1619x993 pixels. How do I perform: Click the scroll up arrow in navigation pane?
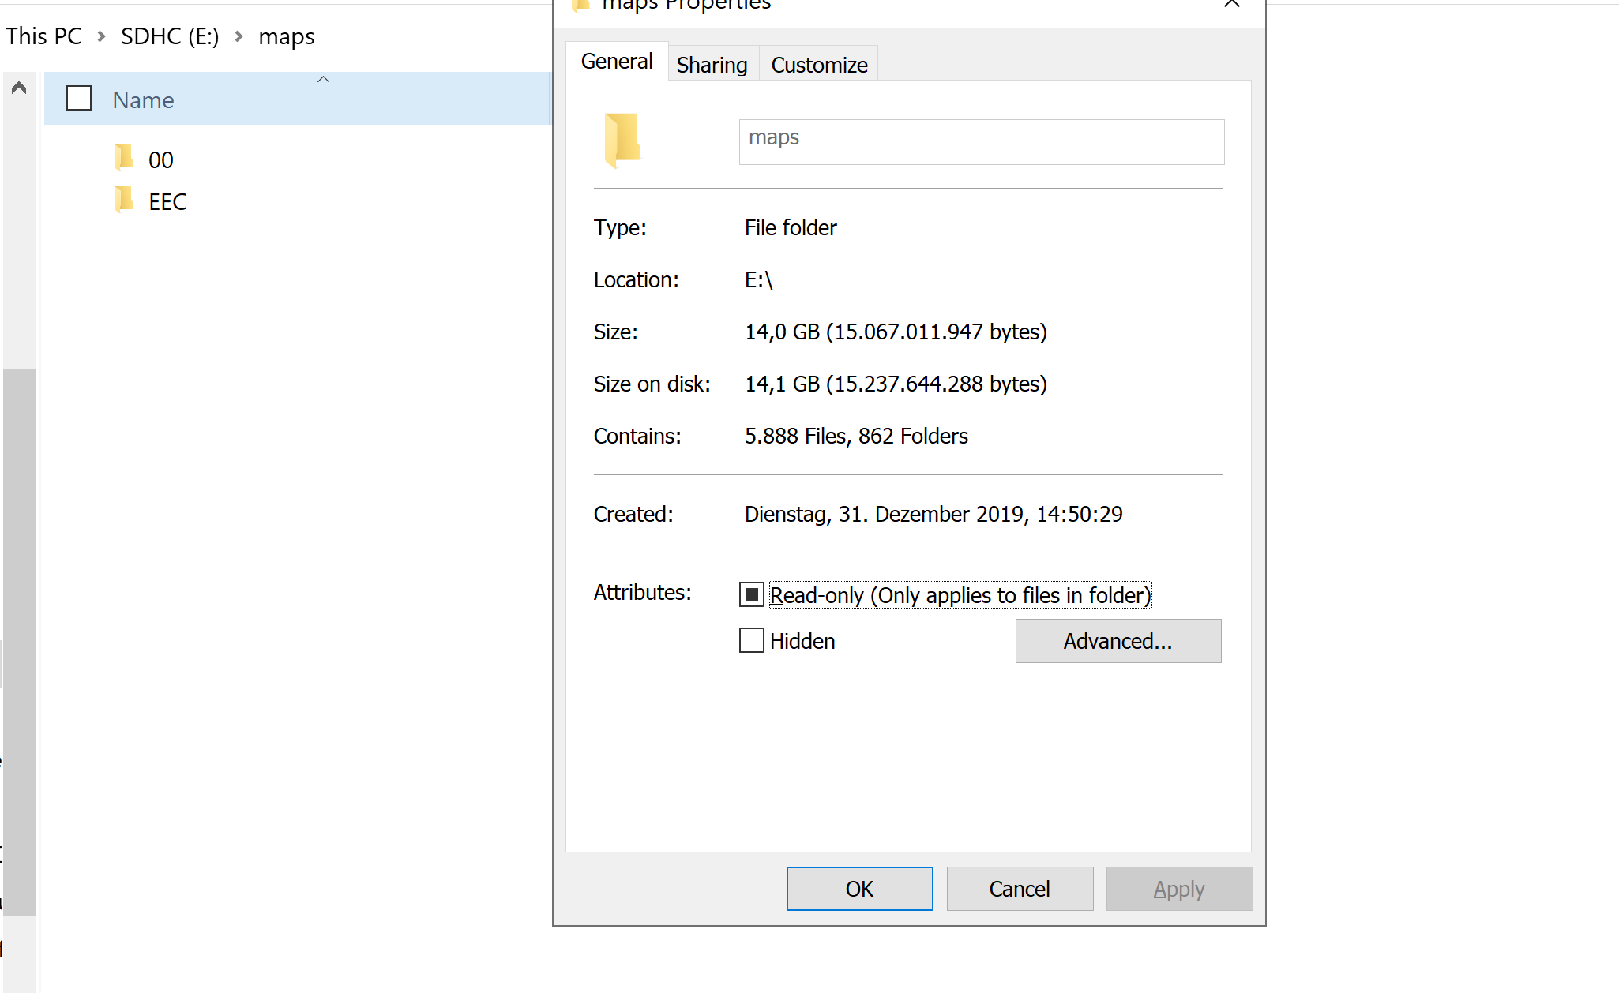pyautogui.click(x=19, y=88)
